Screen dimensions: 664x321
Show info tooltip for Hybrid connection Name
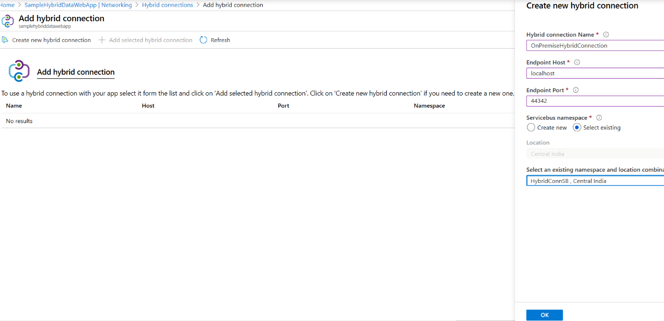pos(606,35)
